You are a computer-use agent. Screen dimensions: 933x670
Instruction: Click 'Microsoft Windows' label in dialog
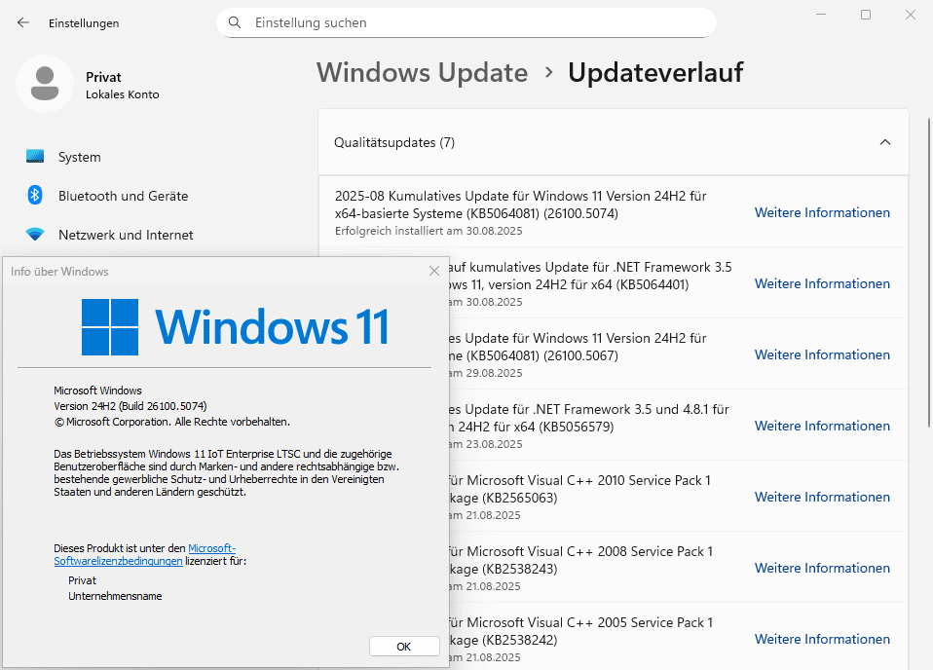[97, 391]
